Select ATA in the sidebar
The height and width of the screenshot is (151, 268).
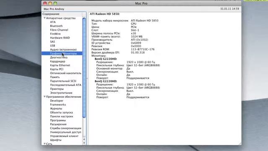(x=53, y=22)
